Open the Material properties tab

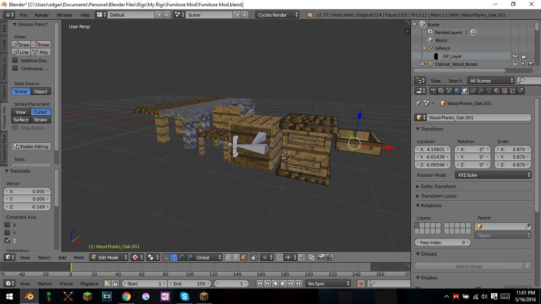click(x=497, y=91)
